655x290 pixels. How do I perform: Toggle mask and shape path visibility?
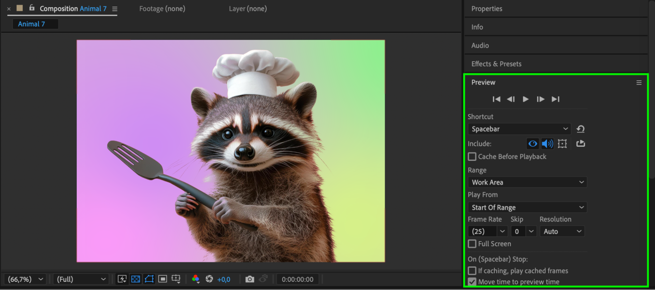pos(149,279)
